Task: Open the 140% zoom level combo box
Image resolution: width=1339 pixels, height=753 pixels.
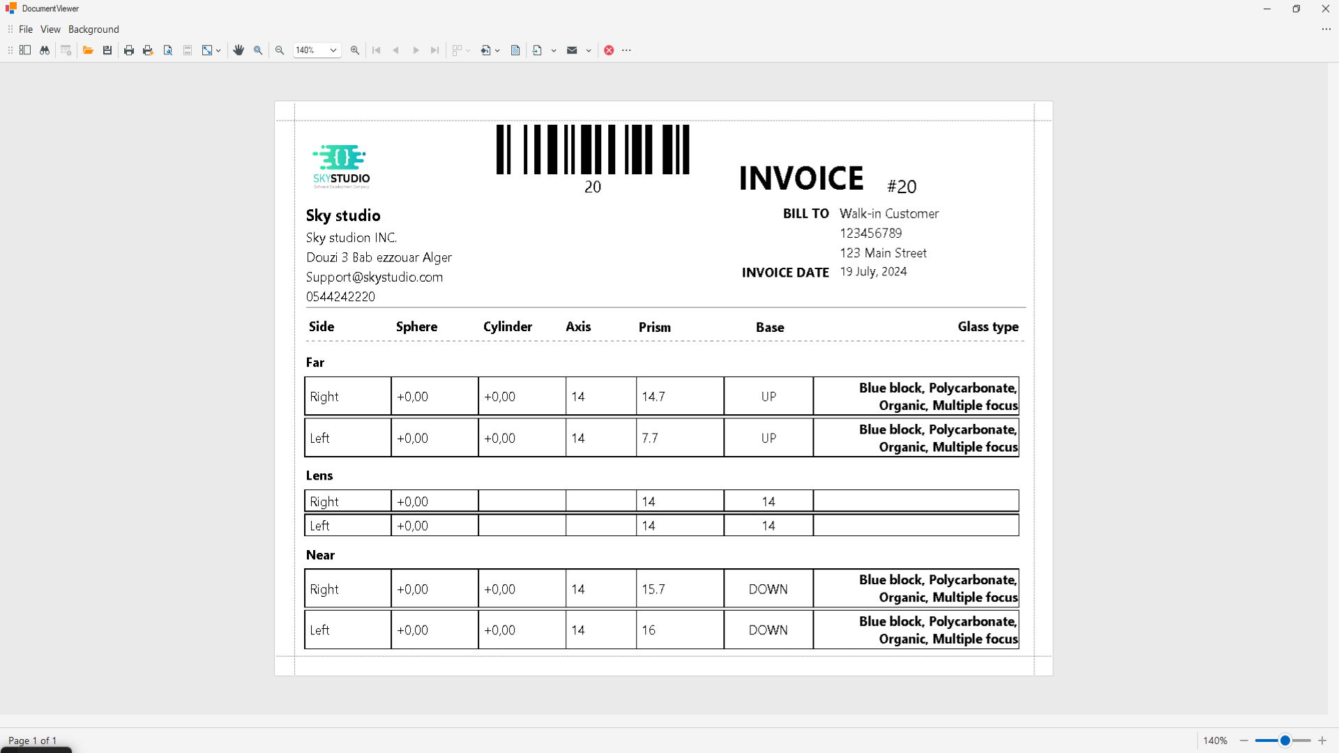Action: [x=317, y=50]
